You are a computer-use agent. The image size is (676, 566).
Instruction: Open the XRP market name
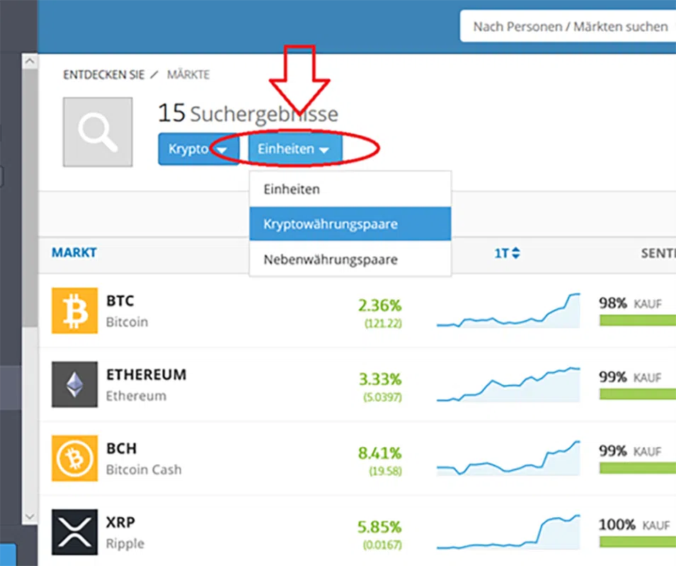pyautogui.click(x=121, y=522)
